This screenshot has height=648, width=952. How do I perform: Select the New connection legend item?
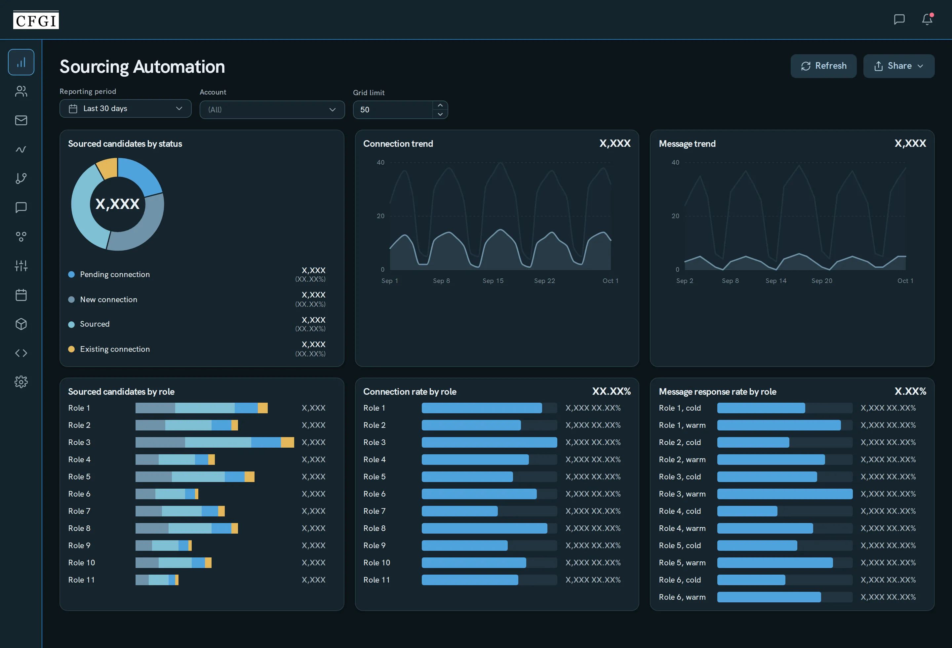coord(197,300)
